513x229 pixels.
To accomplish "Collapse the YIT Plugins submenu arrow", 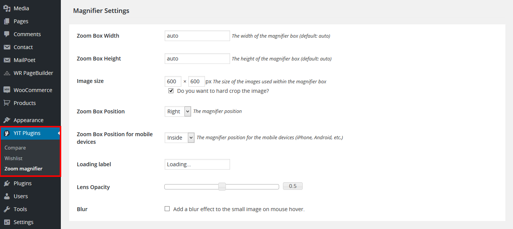I will (59, 133).
